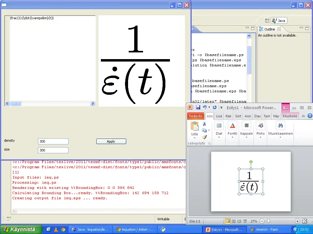Minimize the ribbon with the caret

coord(303,116)
